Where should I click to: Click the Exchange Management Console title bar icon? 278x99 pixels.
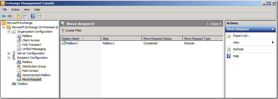click(x=2, y=3)
